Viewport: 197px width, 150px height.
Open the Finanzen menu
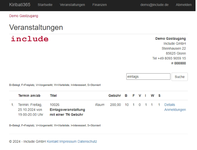pos(99,5)
